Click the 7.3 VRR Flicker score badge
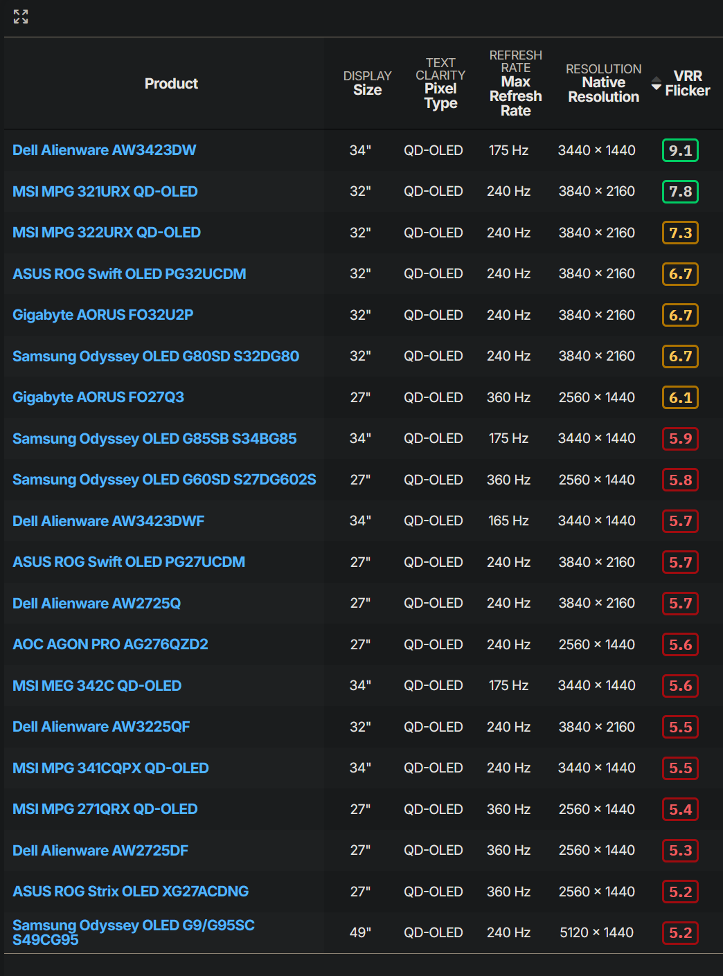The width and height of the screenshot is (723, 976). pyautogui.click(x=680, y=233)
